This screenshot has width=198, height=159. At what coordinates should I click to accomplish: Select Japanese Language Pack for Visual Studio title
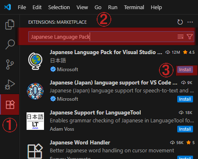[106, 52]
